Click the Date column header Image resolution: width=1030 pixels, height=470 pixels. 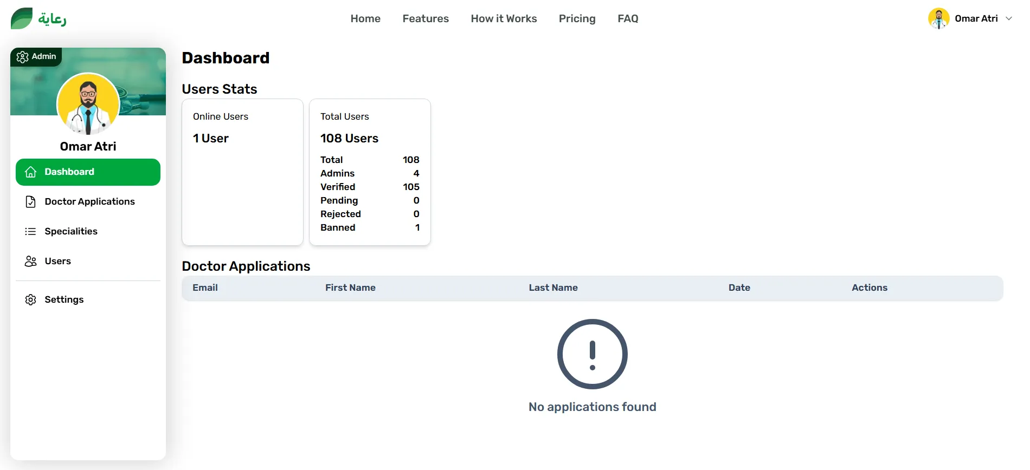739,288
